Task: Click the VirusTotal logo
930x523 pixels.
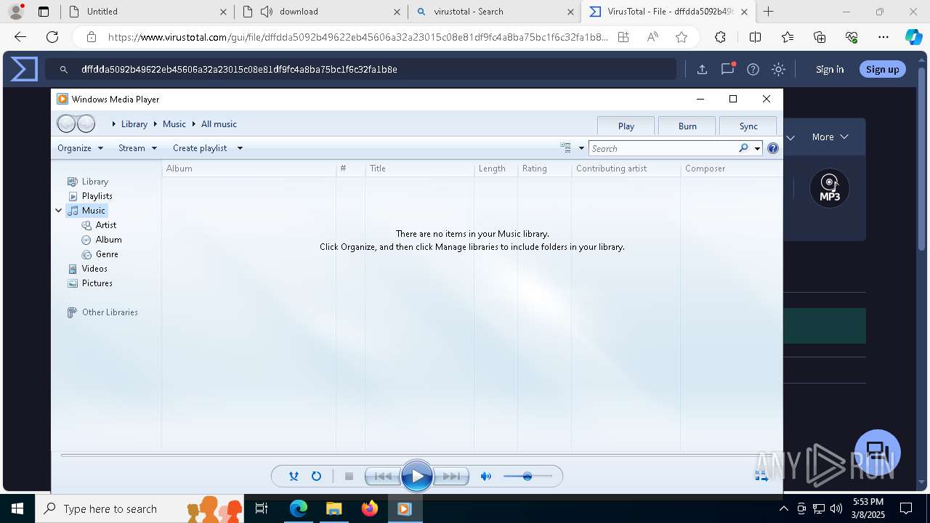Action: coord(23,69)
